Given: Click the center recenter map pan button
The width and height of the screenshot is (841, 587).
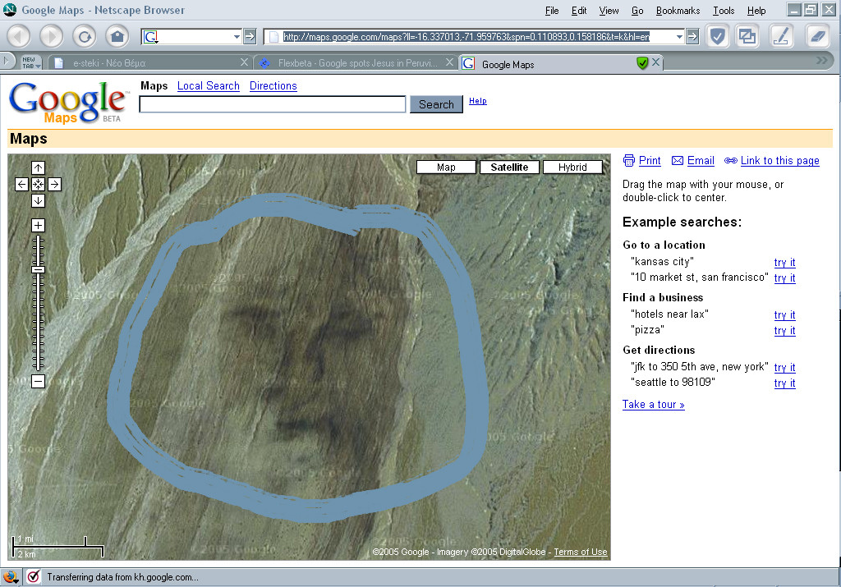Looking at the screenshot, I should pyautogui.click(x=38, y=185).
